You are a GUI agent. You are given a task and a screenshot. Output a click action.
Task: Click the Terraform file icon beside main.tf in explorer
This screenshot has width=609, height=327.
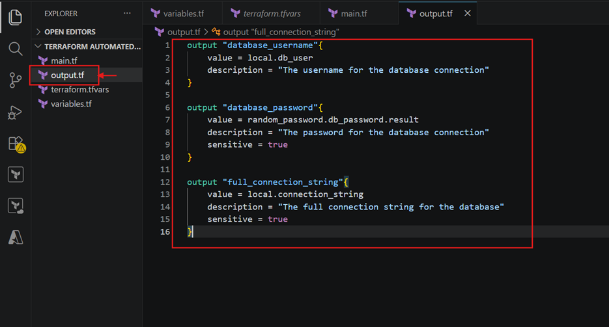click(x=43, y=61)
